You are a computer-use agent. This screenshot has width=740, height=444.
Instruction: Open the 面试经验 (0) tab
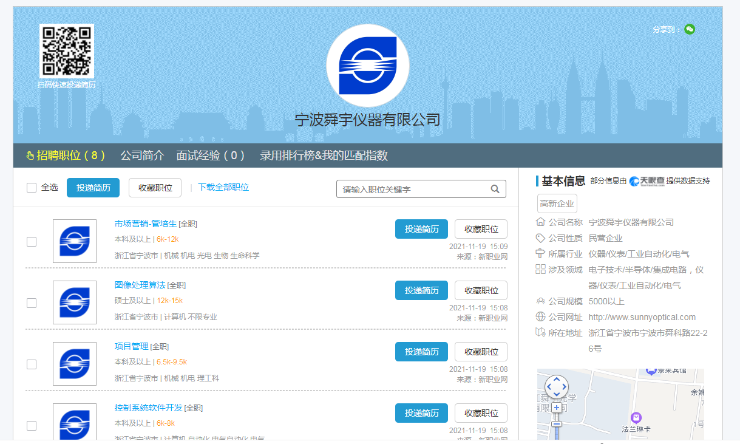click(210, 155)
